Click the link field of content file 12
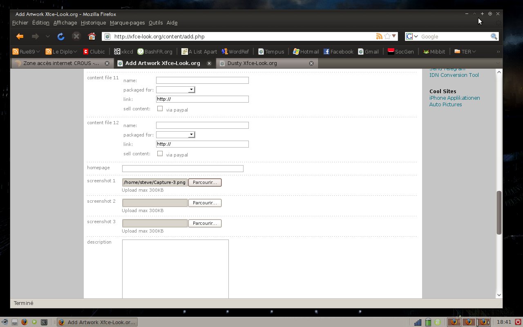This screenshot has width=523, height=327. [202, 144]
